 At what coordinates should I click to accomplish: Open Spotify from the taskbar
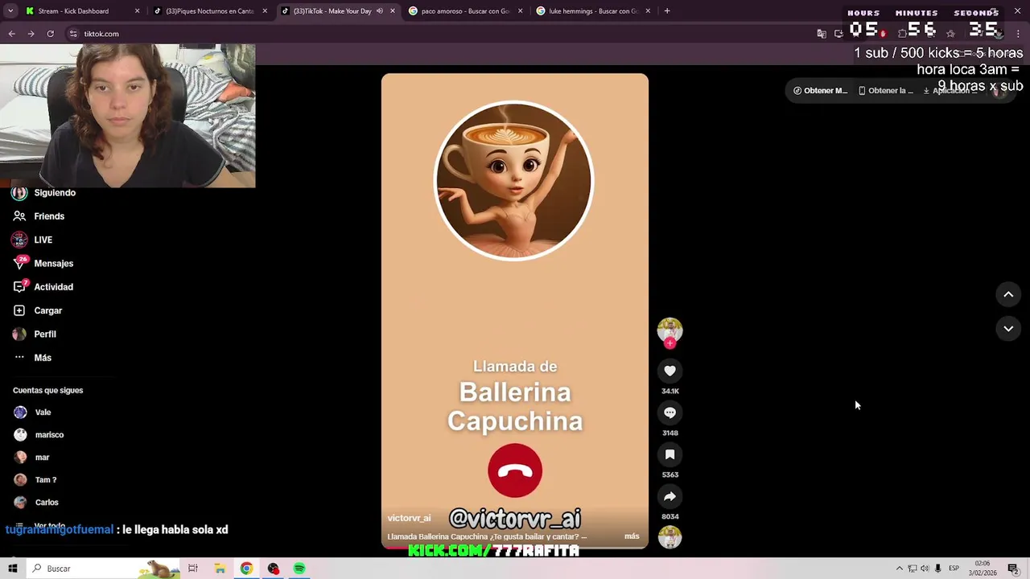tap(299, 569)
